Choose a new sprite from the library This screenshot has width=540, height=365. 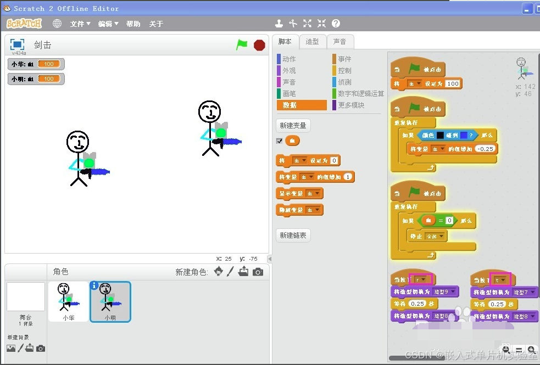(x=218, y=272)
